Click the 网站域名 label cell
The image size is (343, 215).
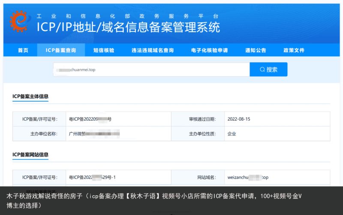tap(198, 177)
